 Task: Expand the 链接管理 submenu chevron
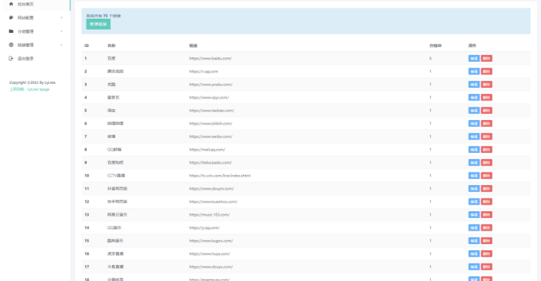[x=61, y=45]
